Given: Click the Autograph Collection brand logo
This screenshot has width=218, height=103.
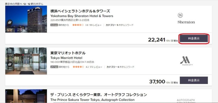Looking at the screenshot, I should point(186,101).
